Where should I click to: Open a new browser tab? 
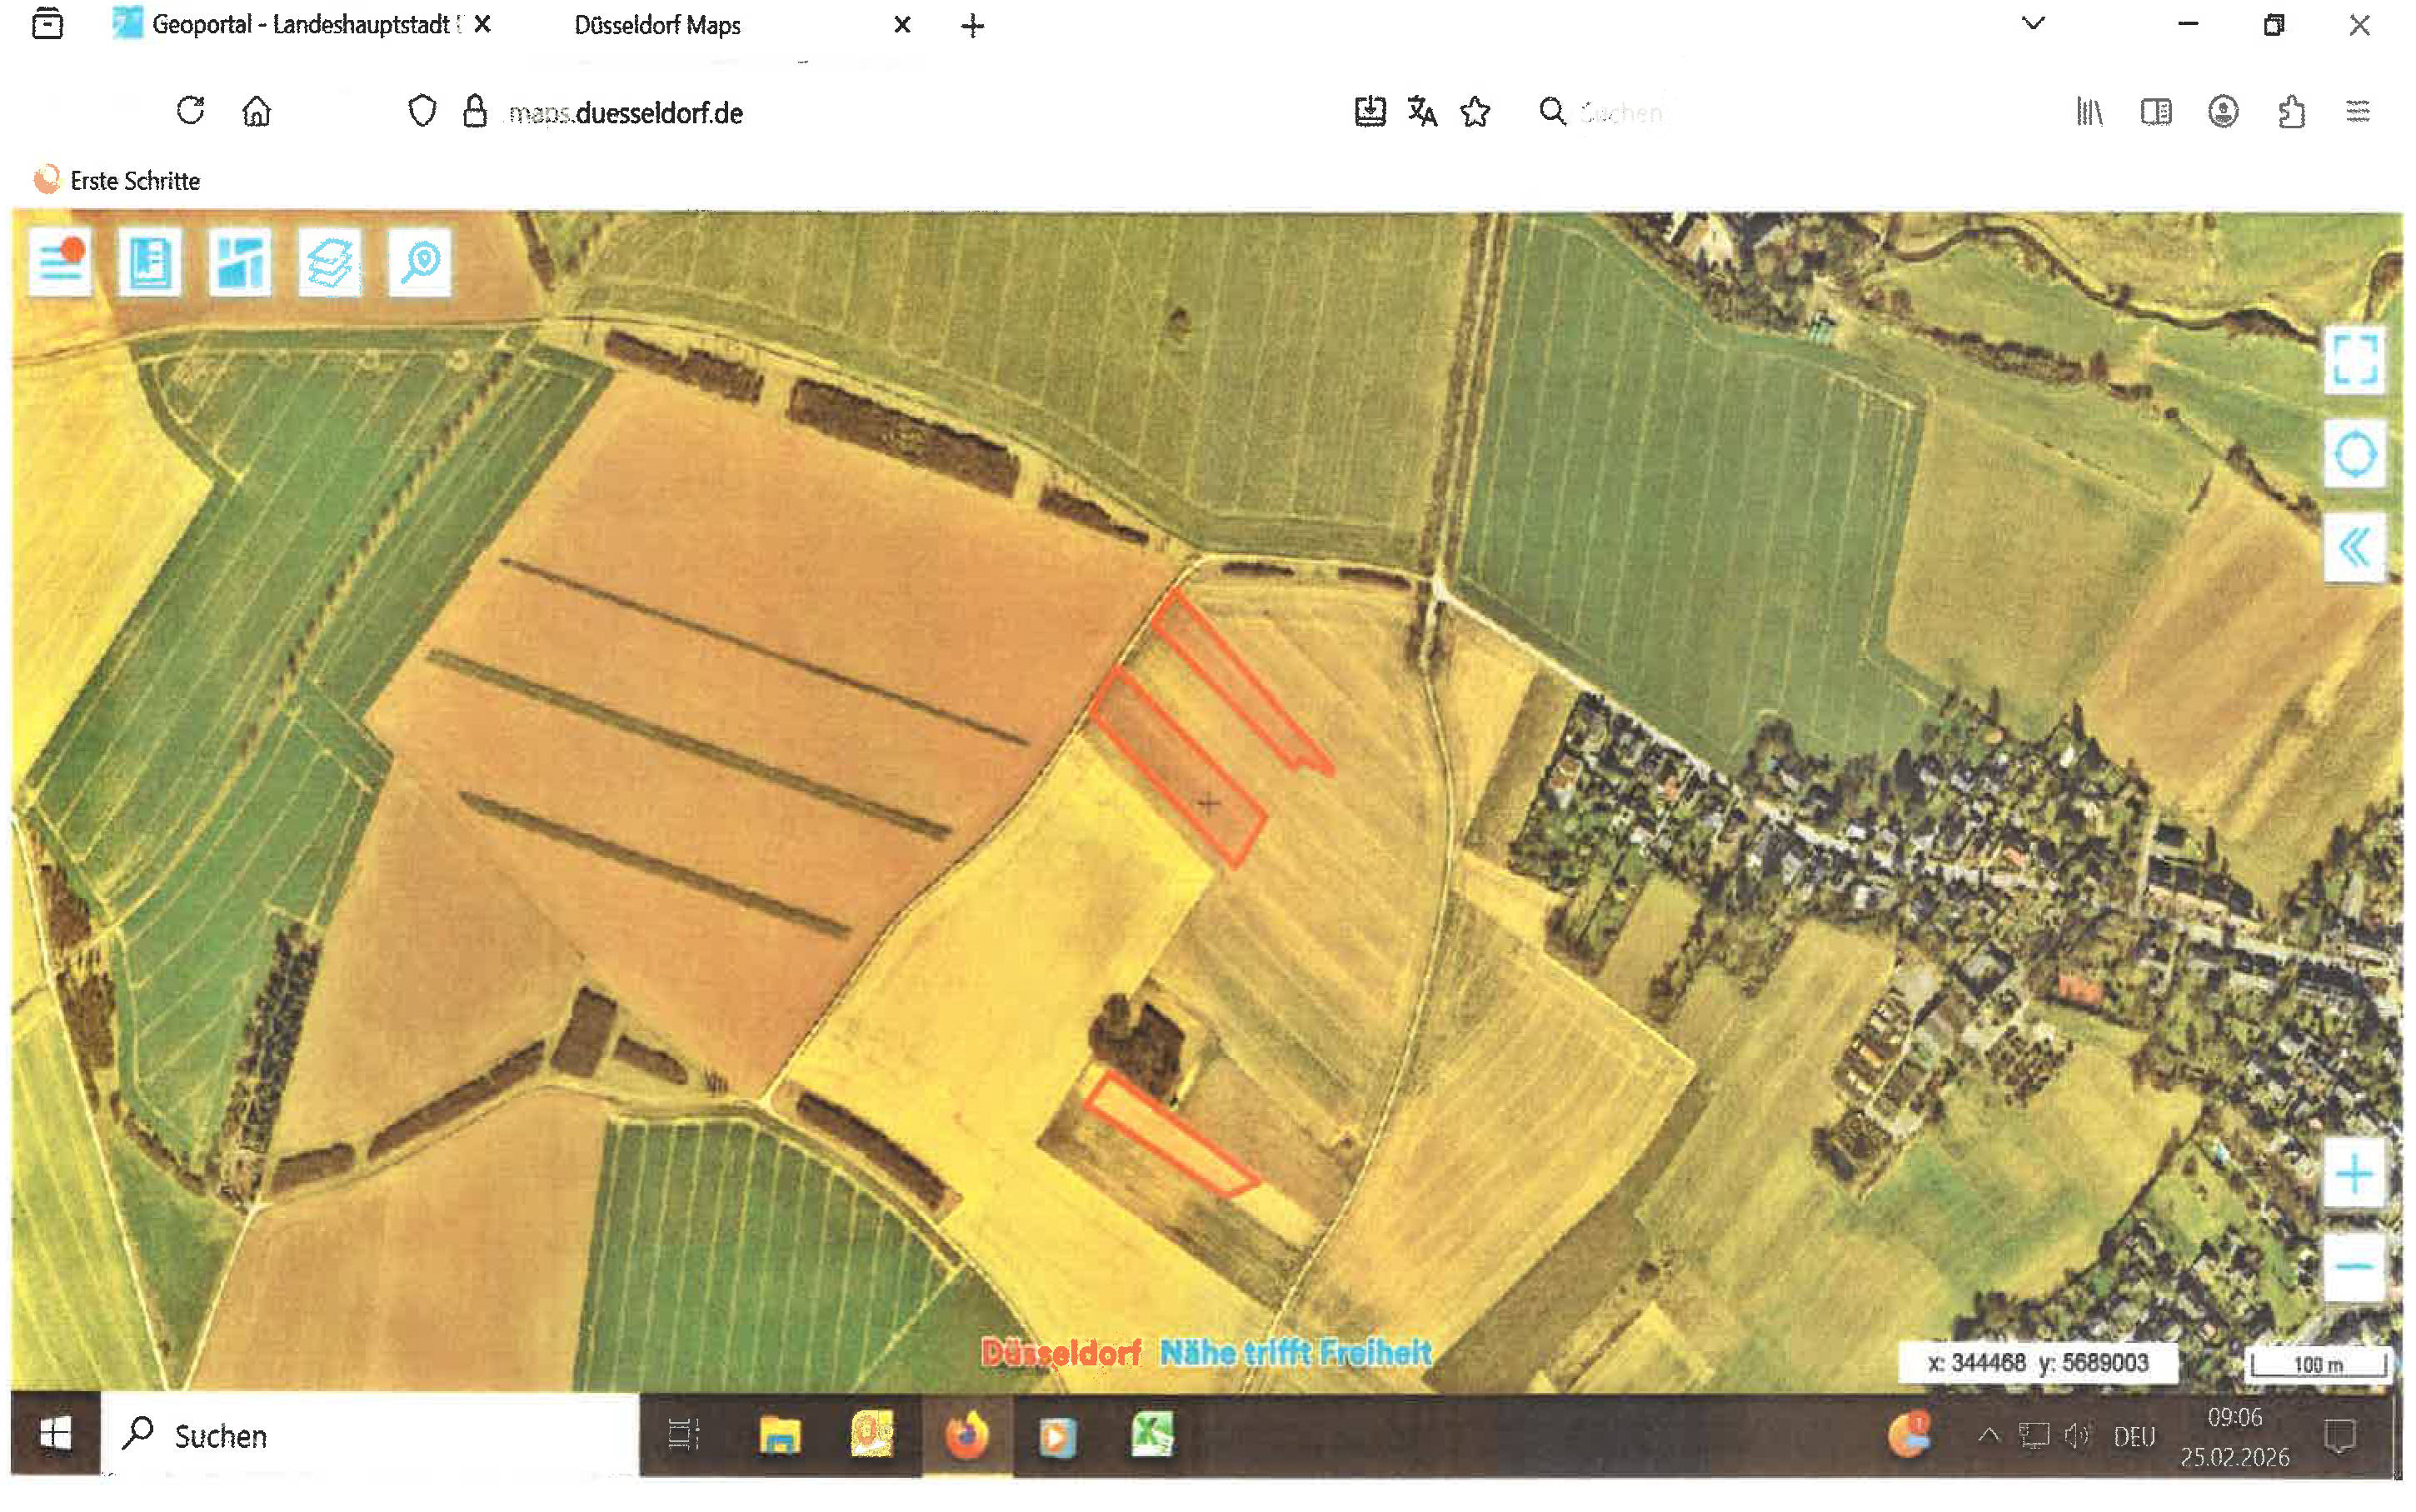tap(972, 26)
